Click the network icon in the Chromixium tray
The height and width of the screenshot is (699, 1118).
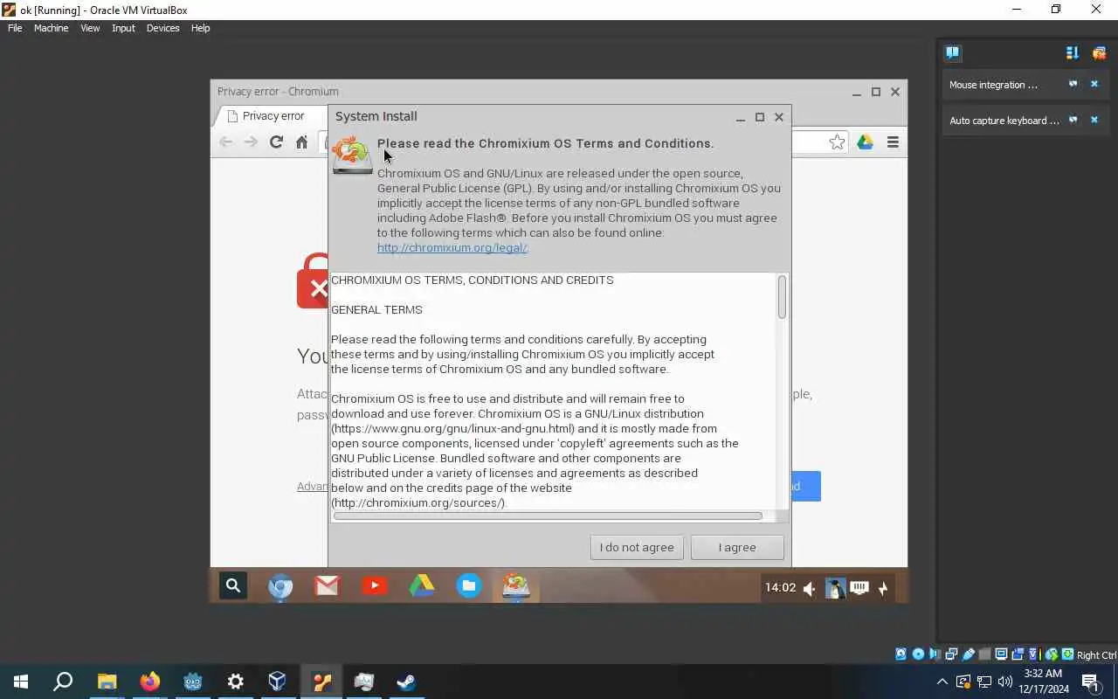pyautogui.click(x=859, y=588)
